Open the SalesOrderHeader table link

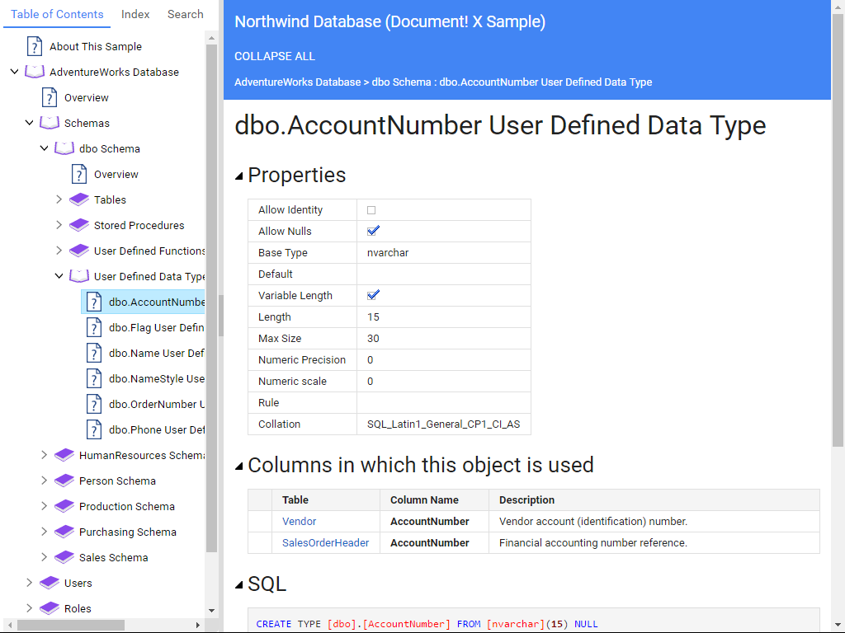[x=325, y=543]
